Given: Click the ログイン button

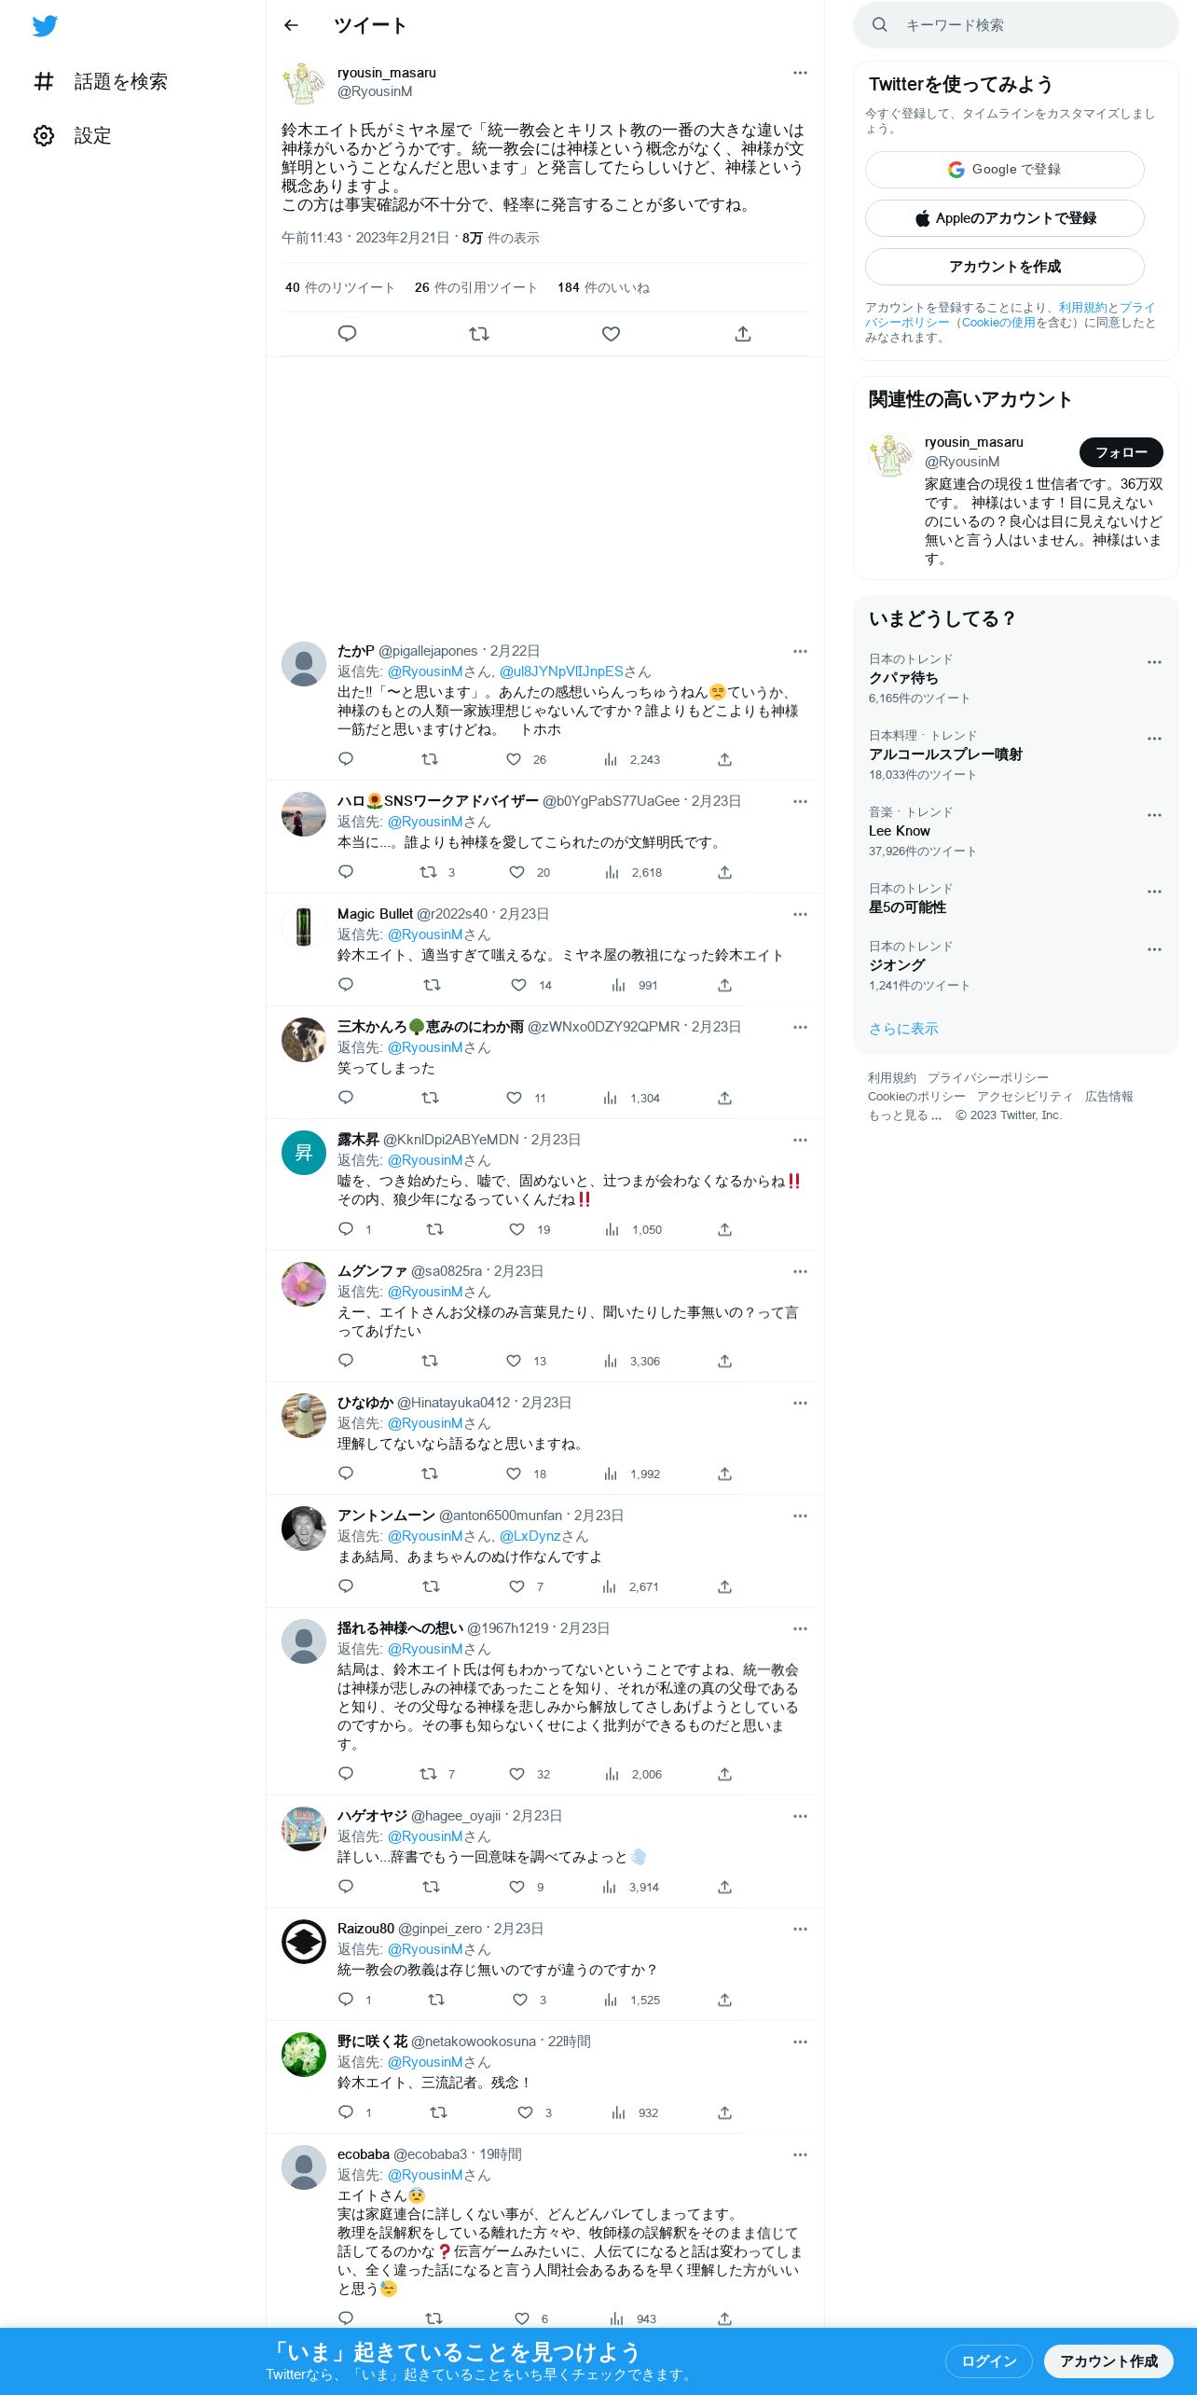Looking at the screenshot, I should click(x=989, y=2360).
